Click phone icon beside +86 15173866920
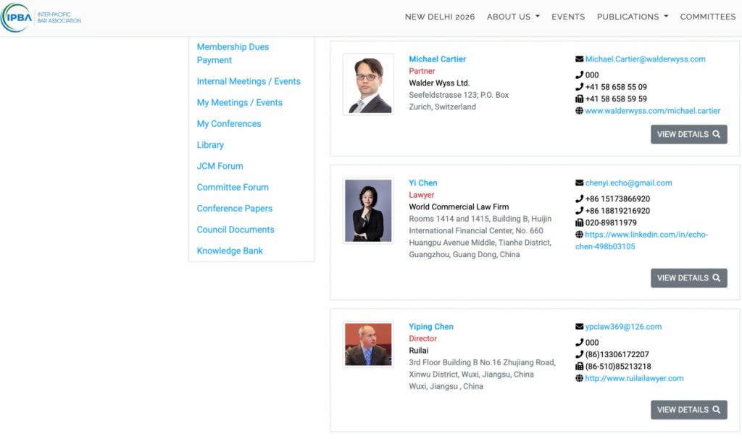Screen dimensions: 742x439 [x=579, y=199]
